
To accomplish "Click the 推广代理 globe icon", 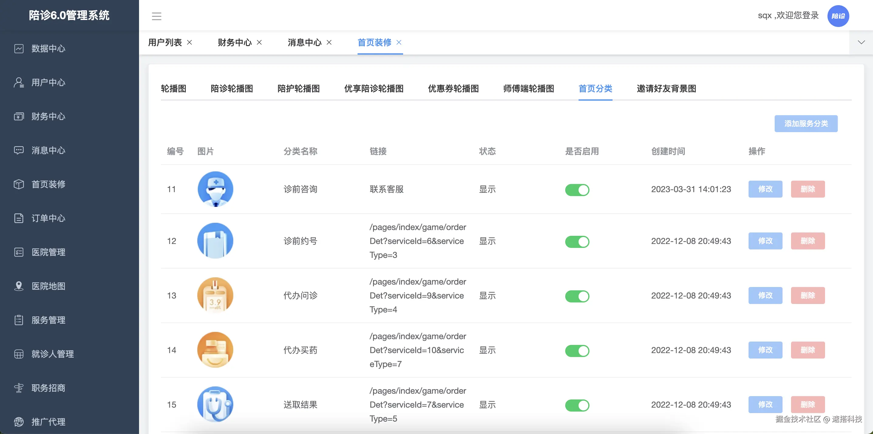I will coord(19,422).
